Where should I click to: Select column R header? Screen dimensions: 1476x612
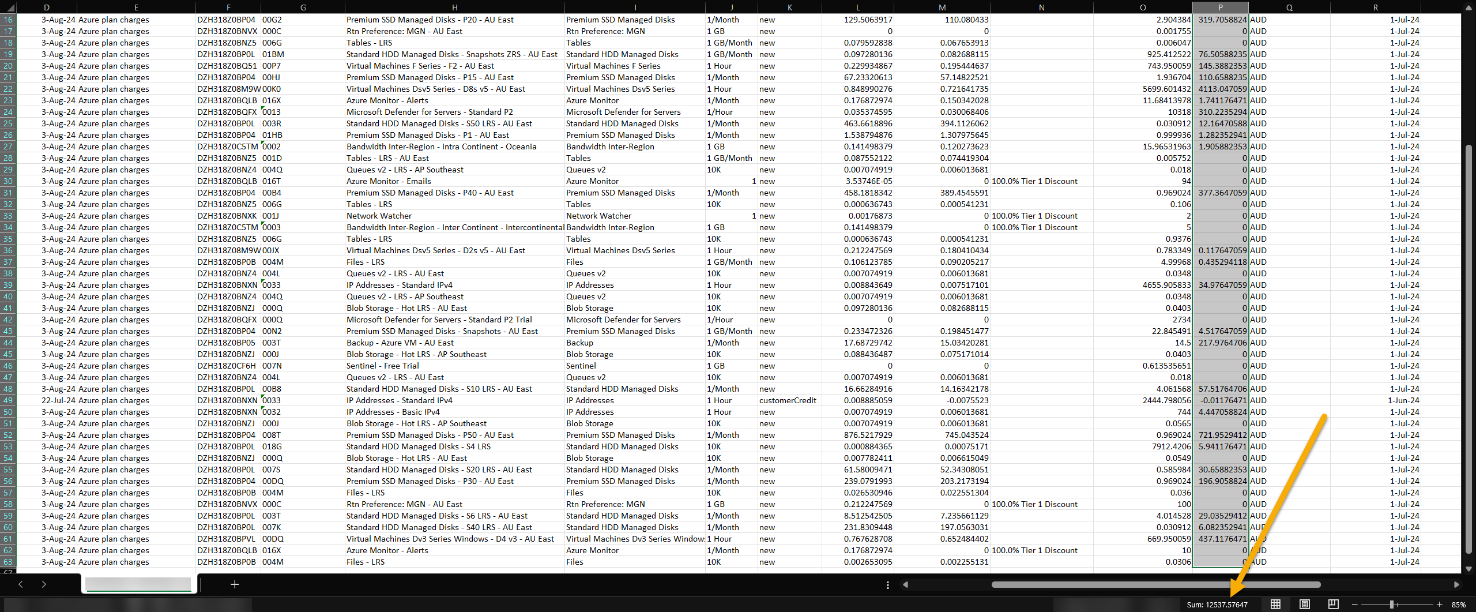click(x=1375, y=7)
